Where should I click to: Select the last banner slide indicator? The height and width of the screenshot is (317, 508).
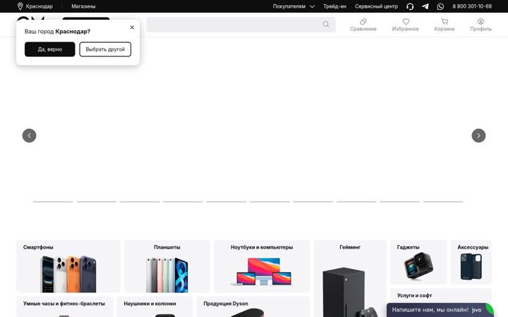(x=443, y=201)
